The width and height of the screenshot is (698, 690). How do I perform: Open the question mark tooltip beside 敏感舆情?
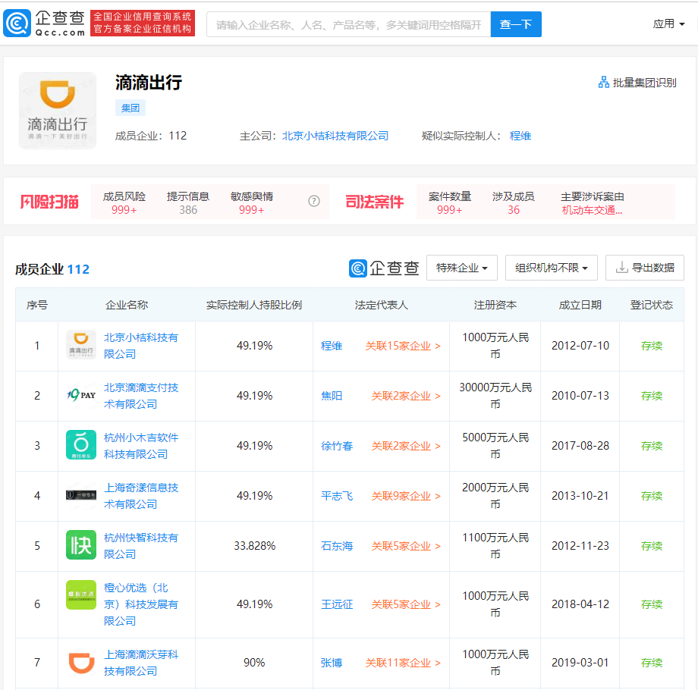[x=314, y=201]
